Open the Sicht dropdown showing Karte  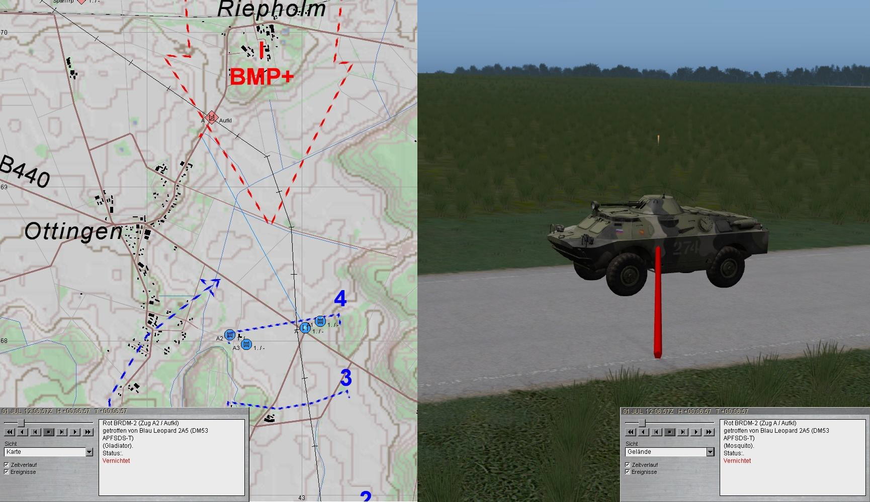tap(89, 452)
